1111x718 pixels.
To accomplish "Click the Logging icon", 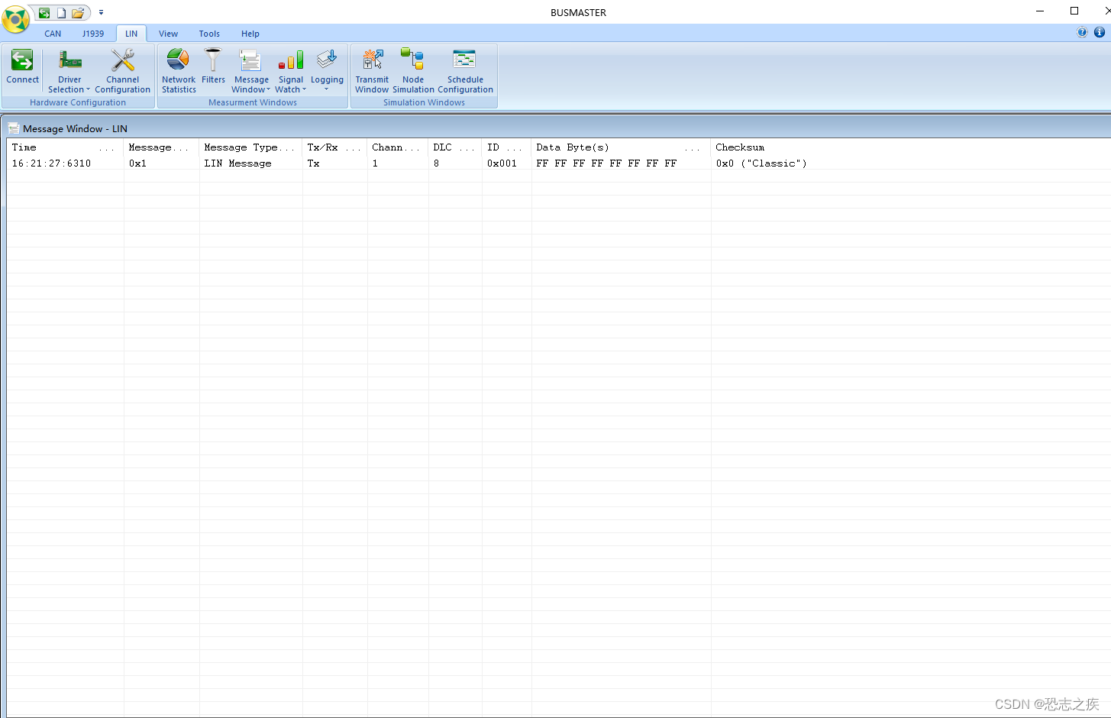I will pyautogui.click(x=327, y=60).
